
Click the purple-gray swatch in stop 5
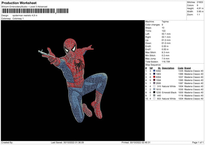[x=154, y=83]
